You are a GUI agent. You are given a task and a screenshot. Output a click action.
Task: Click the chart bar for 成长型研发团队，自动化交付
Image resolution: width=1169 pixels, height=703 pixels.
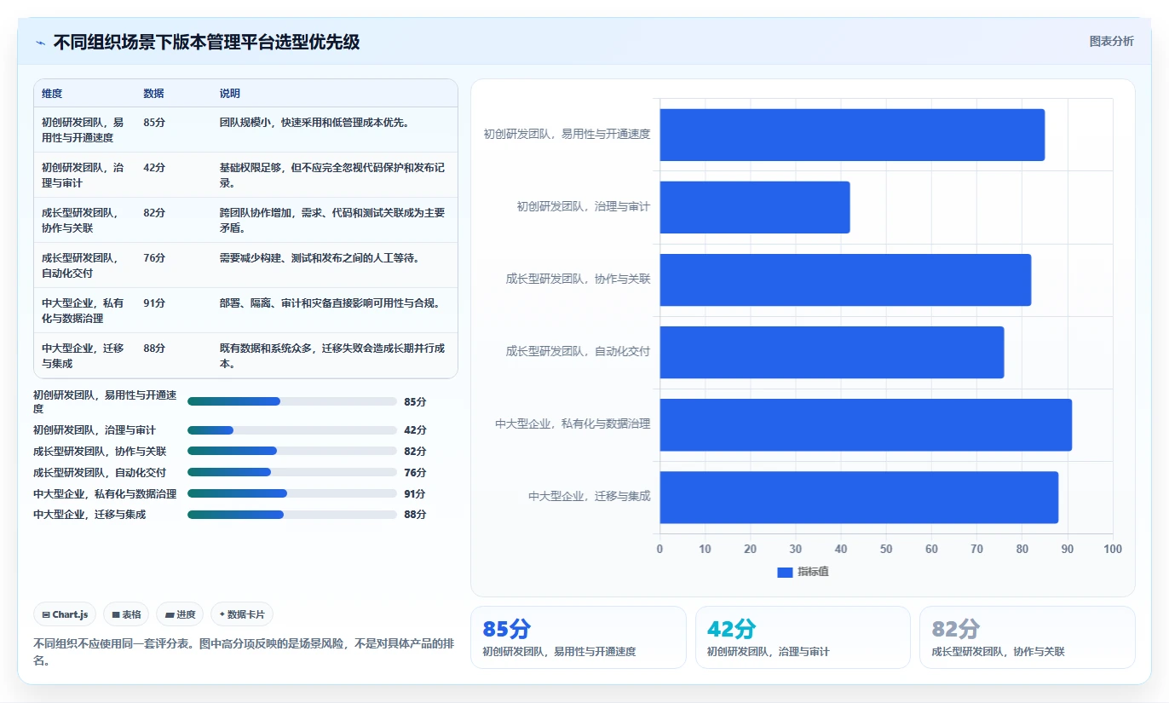[x=832, y=352]
